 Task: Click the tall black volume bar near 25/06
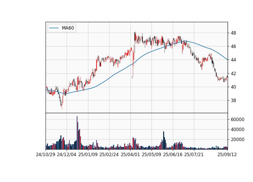[164, 140]
